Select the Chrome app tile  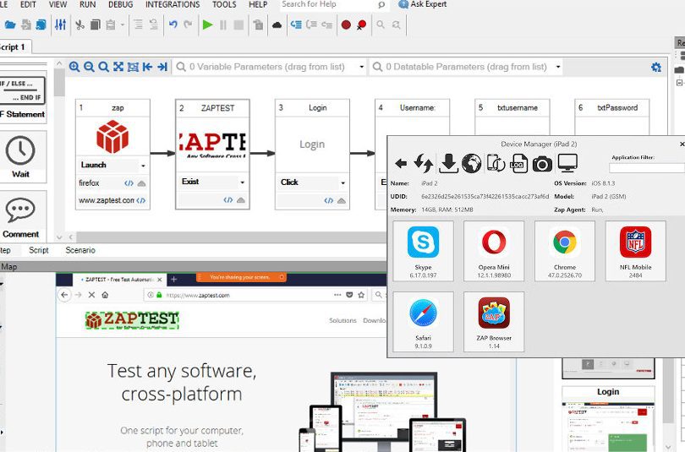coord(564,251)
